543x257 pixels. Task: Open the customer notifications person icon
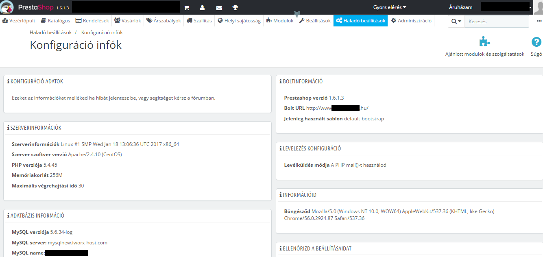(202, 7)
